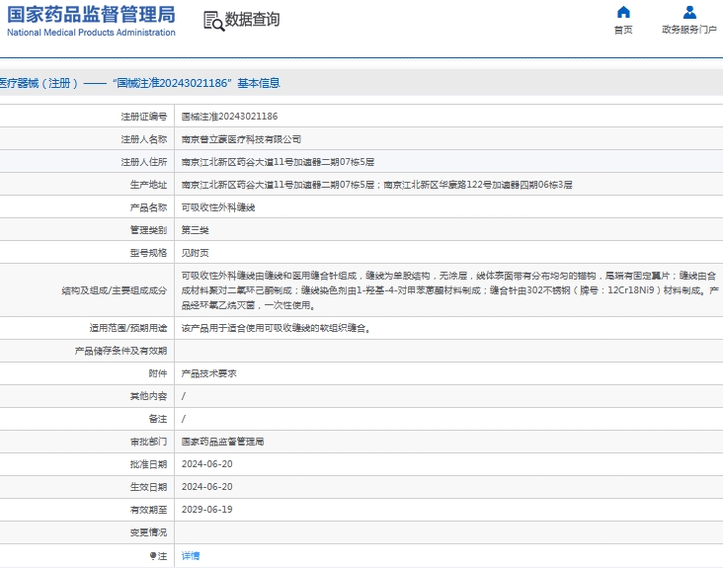
Task: Click the 生效日期 label
Action: click(x=148, y=487)
